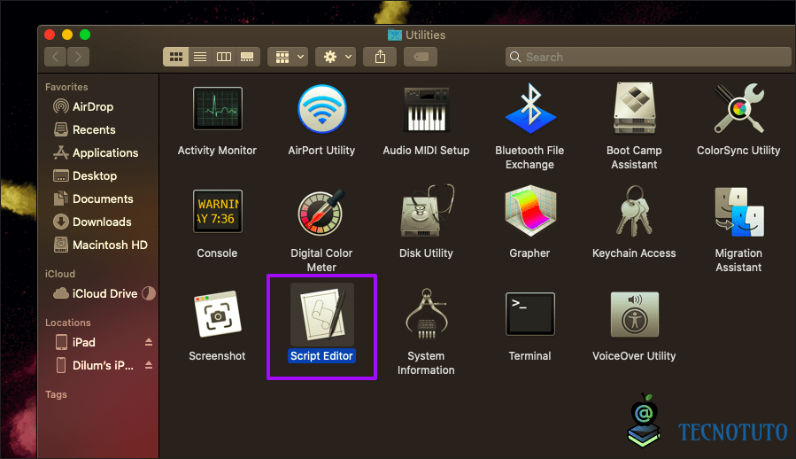Image resolution: width=796 pixels, height=459 pixels.
Task: Open VoiceOver Utility
Action: [x=634, y=315]
